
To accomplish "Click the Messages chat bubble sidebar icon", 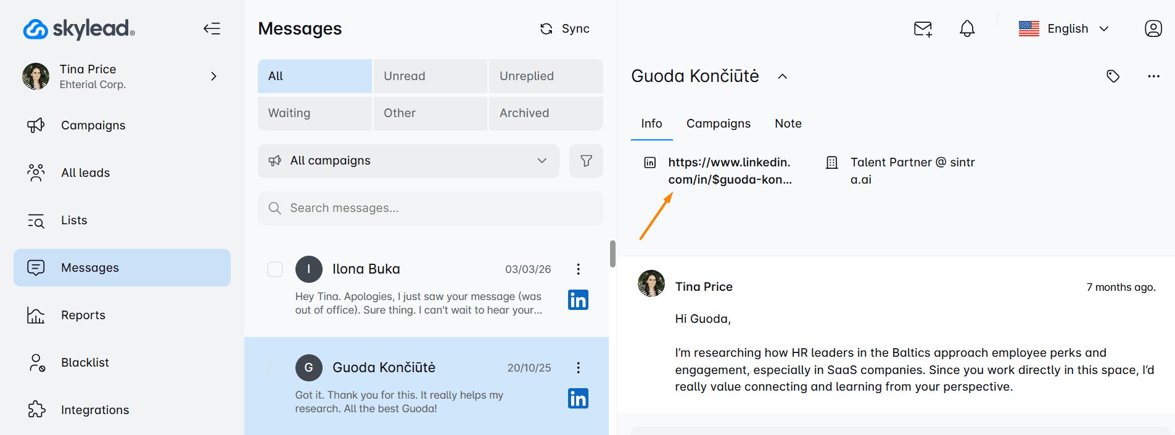I will 36,267.
